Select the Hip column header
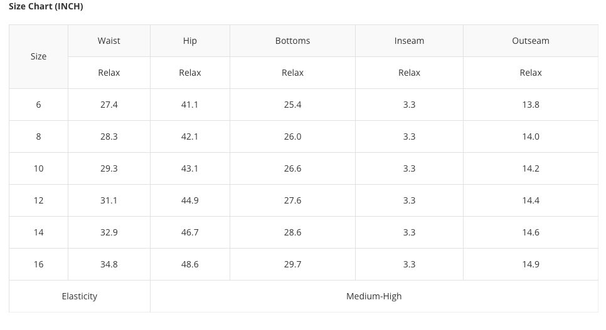 point(189,41)
